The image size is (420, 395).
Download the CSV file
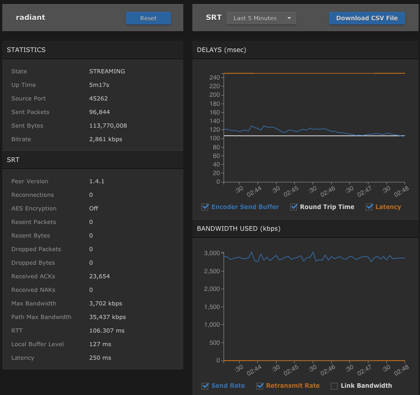(x=367, y=18)
